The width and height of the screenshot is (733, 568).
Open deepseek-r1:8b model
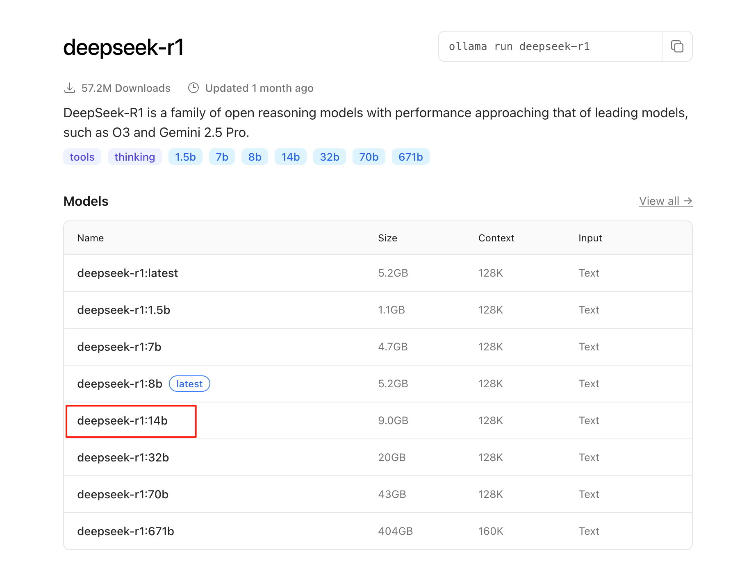tap(119, 384)
